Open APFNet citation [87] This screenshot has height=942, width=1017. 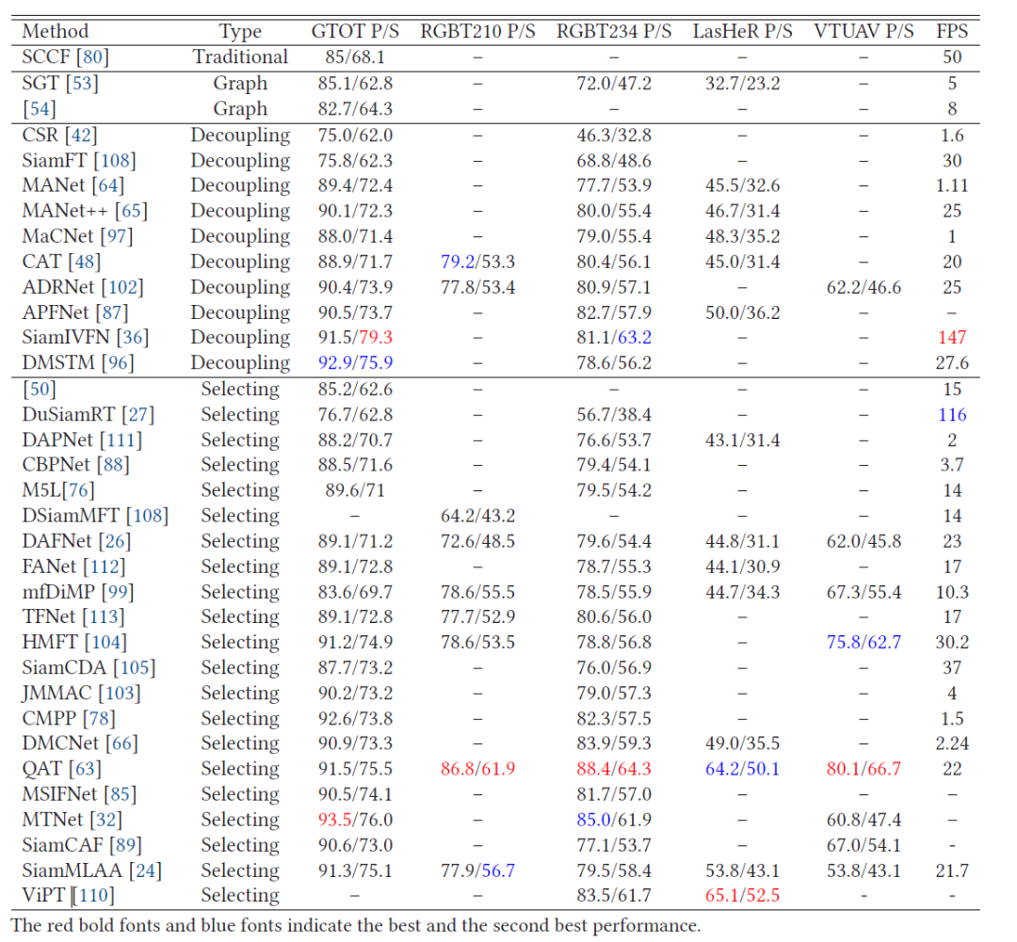pyautogui.click(x=111, y=312)
